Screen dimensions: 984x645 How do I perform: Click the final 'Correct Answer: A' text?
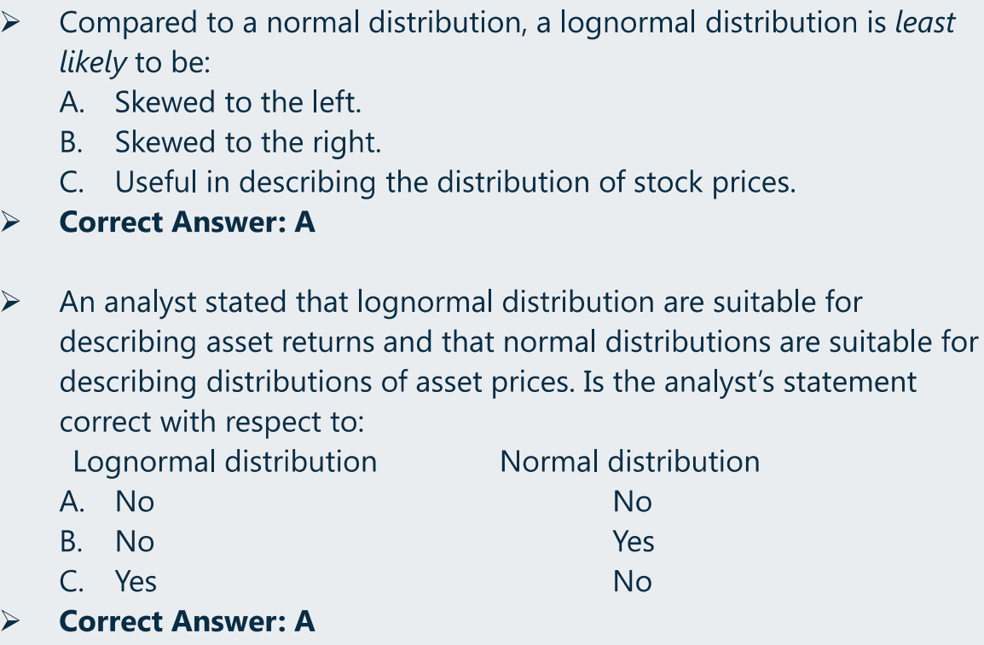click(187, 621)
